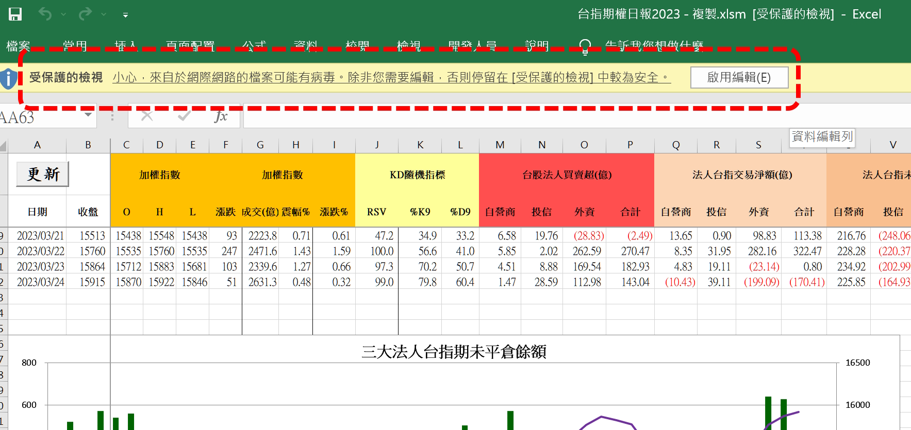Click the 台股法人買賣超(億) header cell
911x430 pixels.
click(567, 175)
